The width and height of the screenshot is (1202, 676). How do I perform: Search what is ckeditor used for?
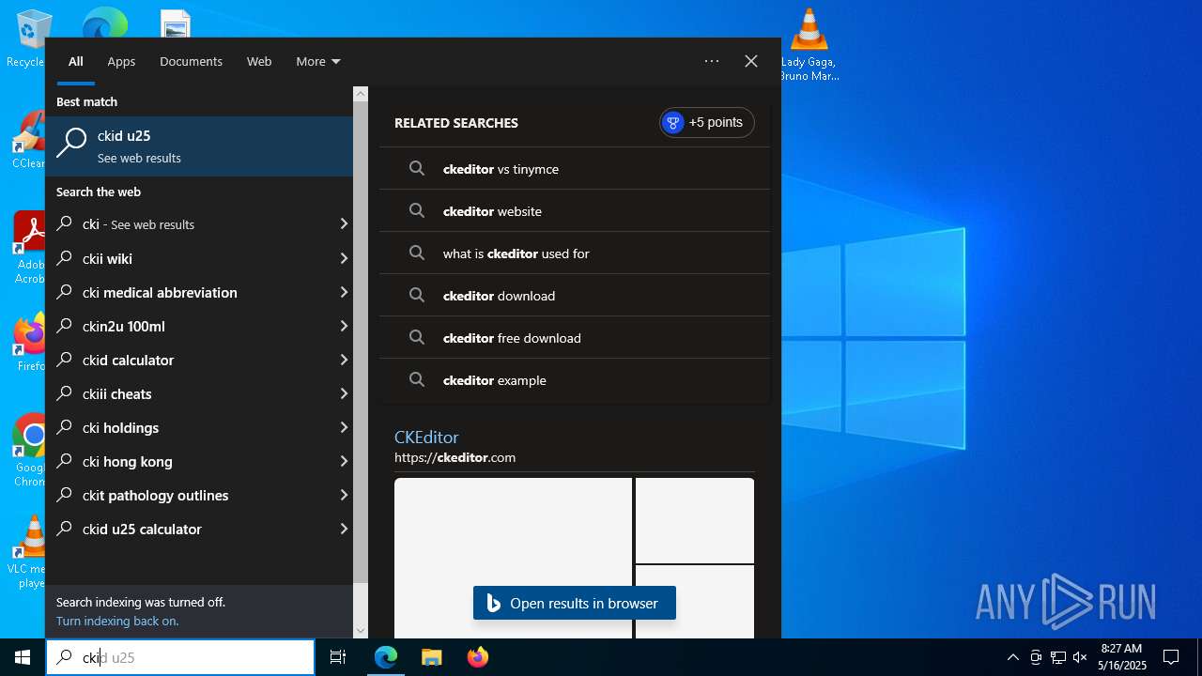pos(575,253)
